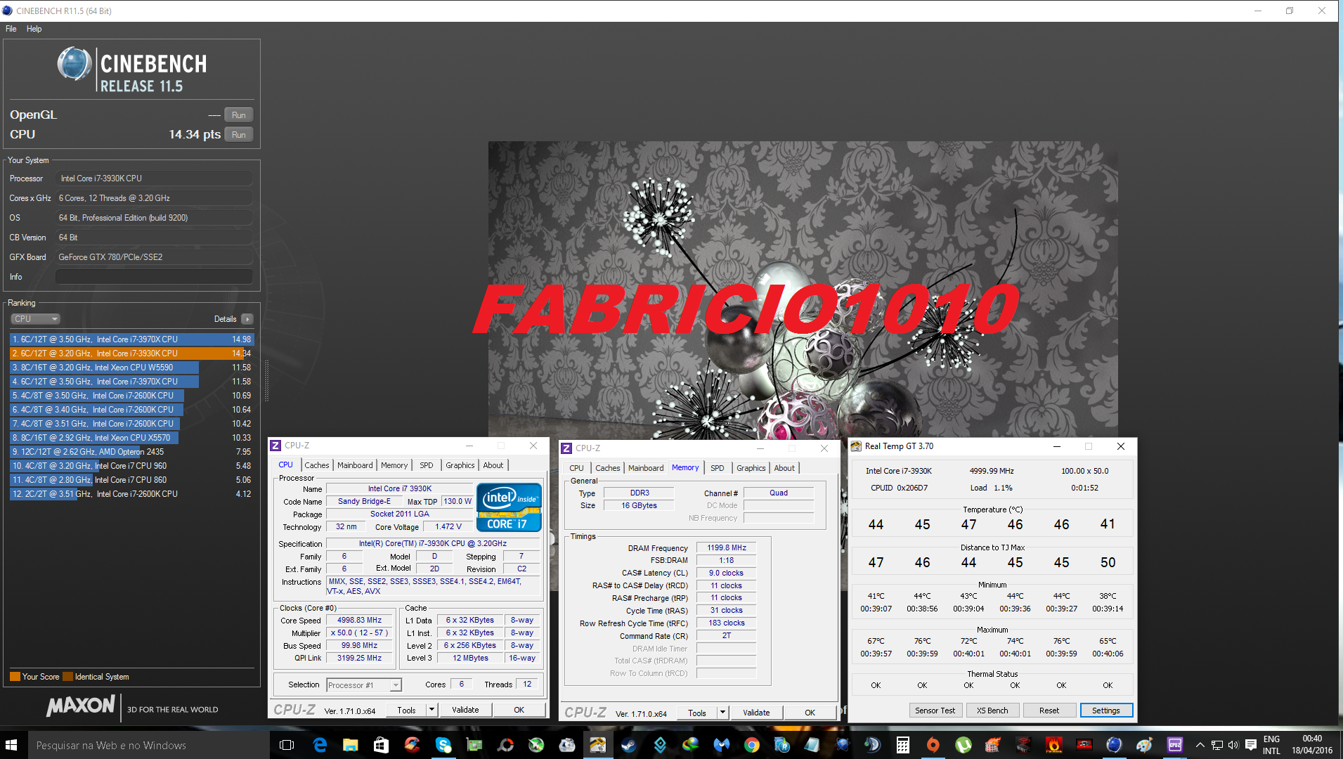Image resolution: width=1343 pixels, height=759 pixels.
Task: Click Sensor Test in Real Temp
Action: point(935,711)
